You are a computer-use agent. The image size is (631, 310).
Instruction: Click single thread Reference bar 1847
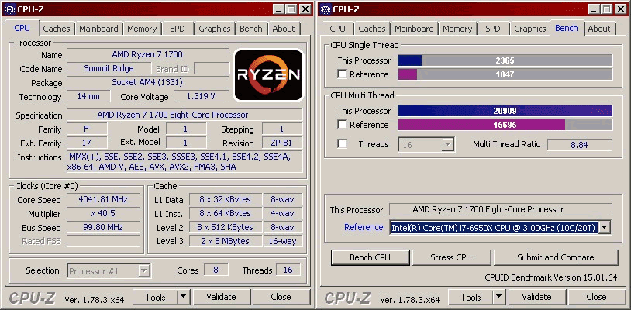point(505,74)
